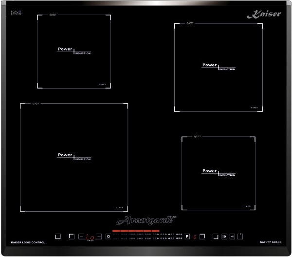This screenshot has width=292, height=257.
Task: Select the top-left cooking zone icon
Action: pyautogui.click(x=72, y=237)
